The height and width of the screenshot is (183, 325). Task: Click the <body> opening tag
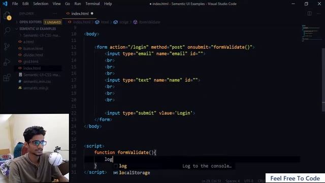91,34
